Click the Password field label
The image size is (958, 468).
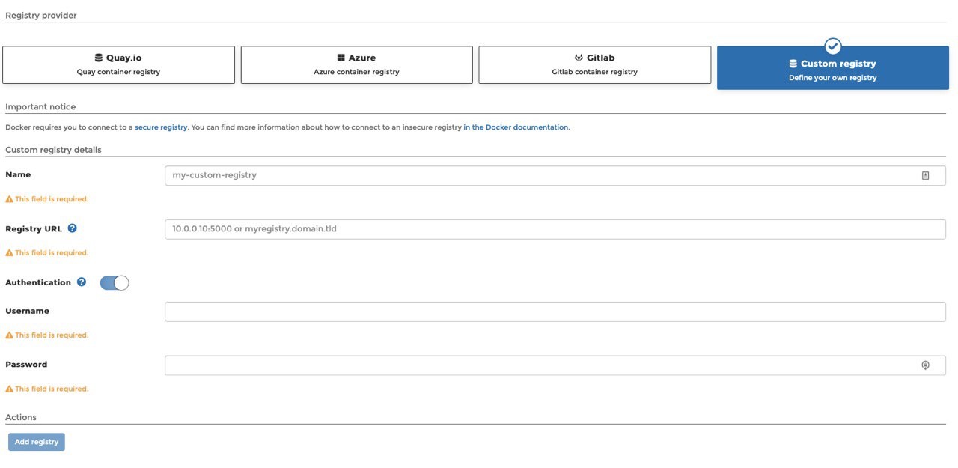(26, 365)
